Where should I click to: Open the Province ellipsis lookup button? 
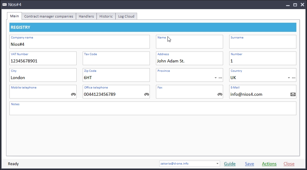click(220, 78)
